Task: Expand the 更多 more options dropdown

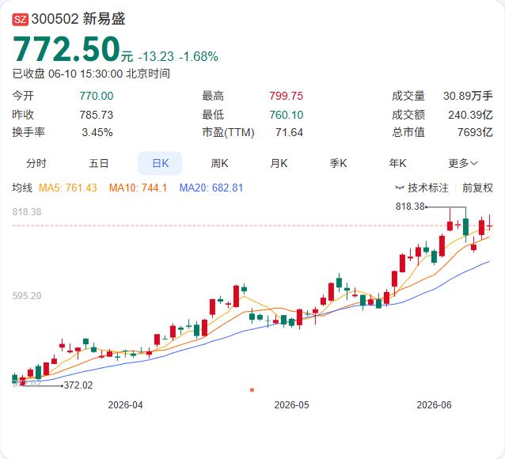Action: [x=463, y=163]
